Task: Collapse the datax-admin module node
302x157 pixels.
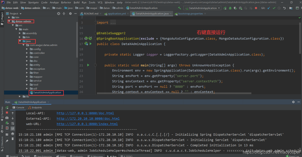Action: coord(9,21)
